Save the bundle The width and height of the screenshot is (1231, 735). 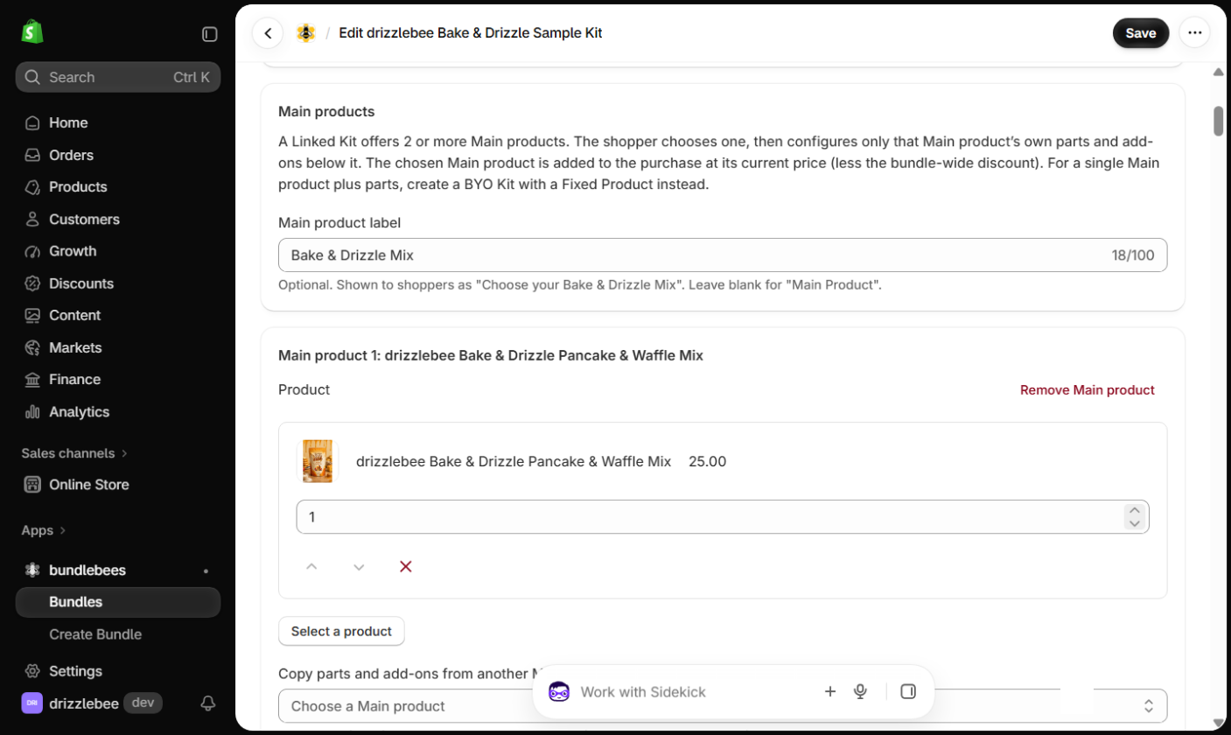click(x=1141, y=33)
